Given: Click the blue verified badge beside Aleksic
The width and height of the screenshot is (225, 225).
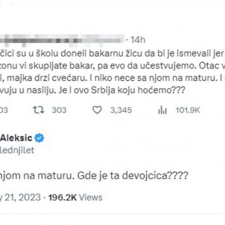Looking at the screenshot, I should (x=40, y=138).
